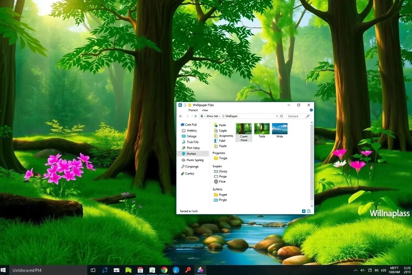Click the scrollbar up arrow
The height and width of the screenshot is (275, 412).
click(312, 123)
